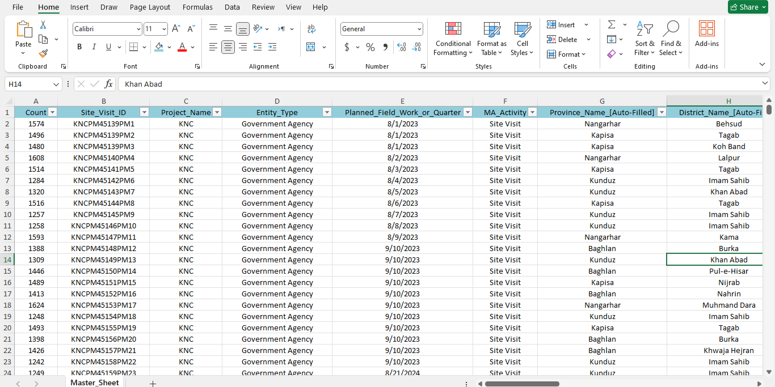Top-align the cell contents
The width and height of the screenshot is (775, 387).
(213, 29)
